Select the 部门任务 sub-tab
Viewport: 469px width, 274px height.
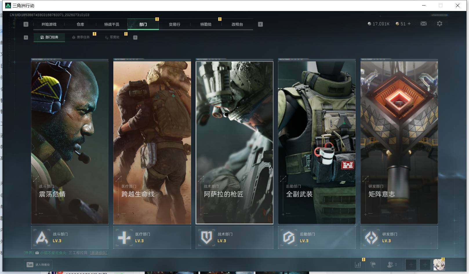click(x=49, y=37)
